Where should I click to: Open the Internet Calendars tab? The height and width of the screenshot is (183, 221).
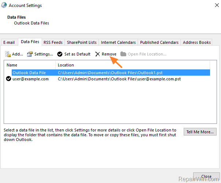click(x=118, y=42)
